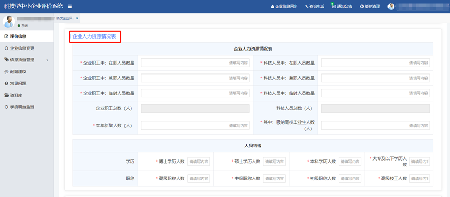The height and width of the screenshot is (197, 450).
Task: Click the 科技人员总数（人） field
Action: coord(376,108)
